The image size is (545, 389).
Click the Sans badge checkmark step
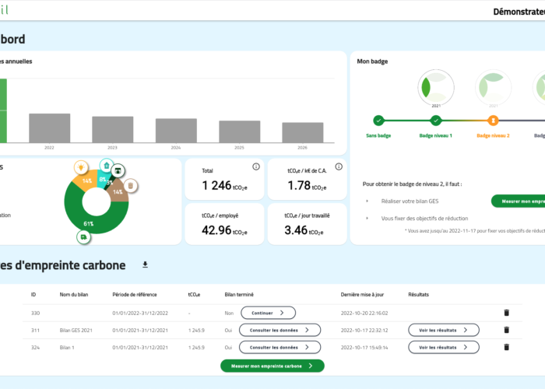click(x=378, y=121)
